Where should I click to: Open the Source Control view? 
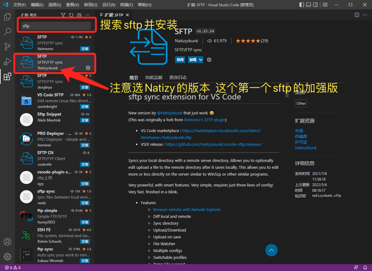point(7,47)
